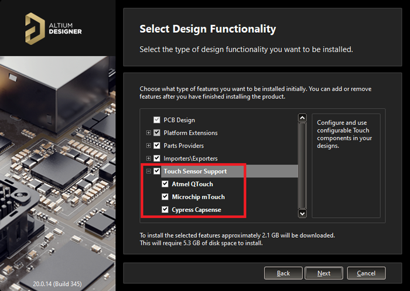Expand the Platform Extensions tree node
410x291 pixels.
point(149,133)
